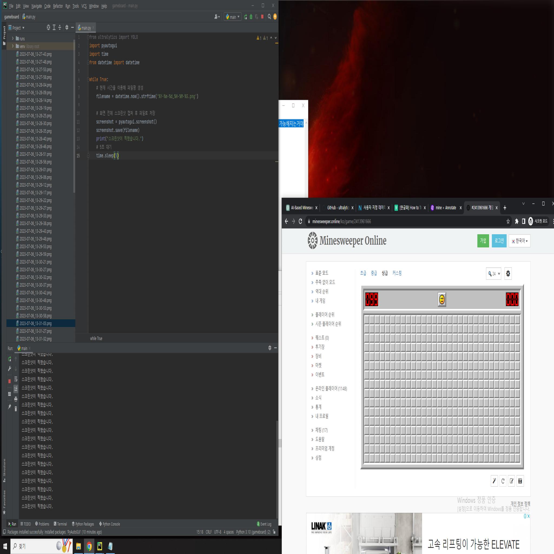The height and width of the screenshot is (554, 554).
Task: Click the pencil edit icon below board
Action: [512, 481]
